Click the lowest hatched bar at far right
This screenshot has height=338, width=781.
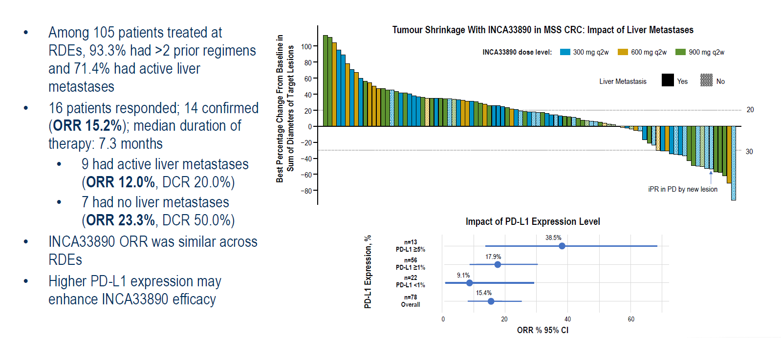pos(733,163)
